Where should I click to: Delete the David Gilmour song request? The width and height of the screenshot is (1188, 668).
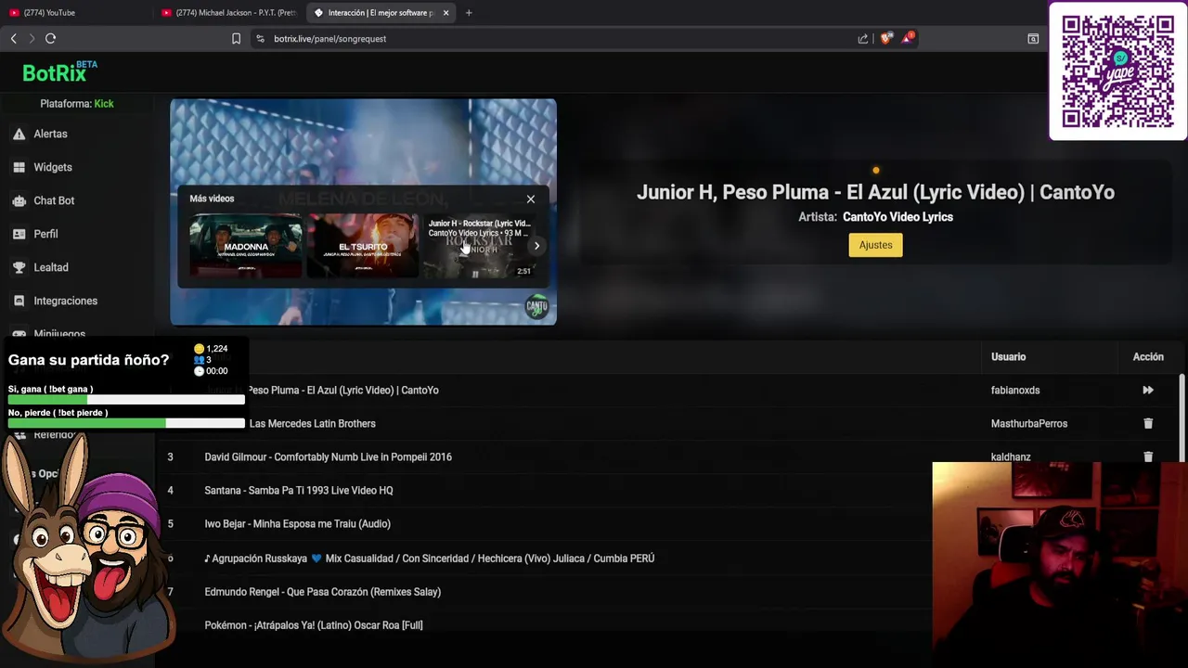[x=1148, y=456]
